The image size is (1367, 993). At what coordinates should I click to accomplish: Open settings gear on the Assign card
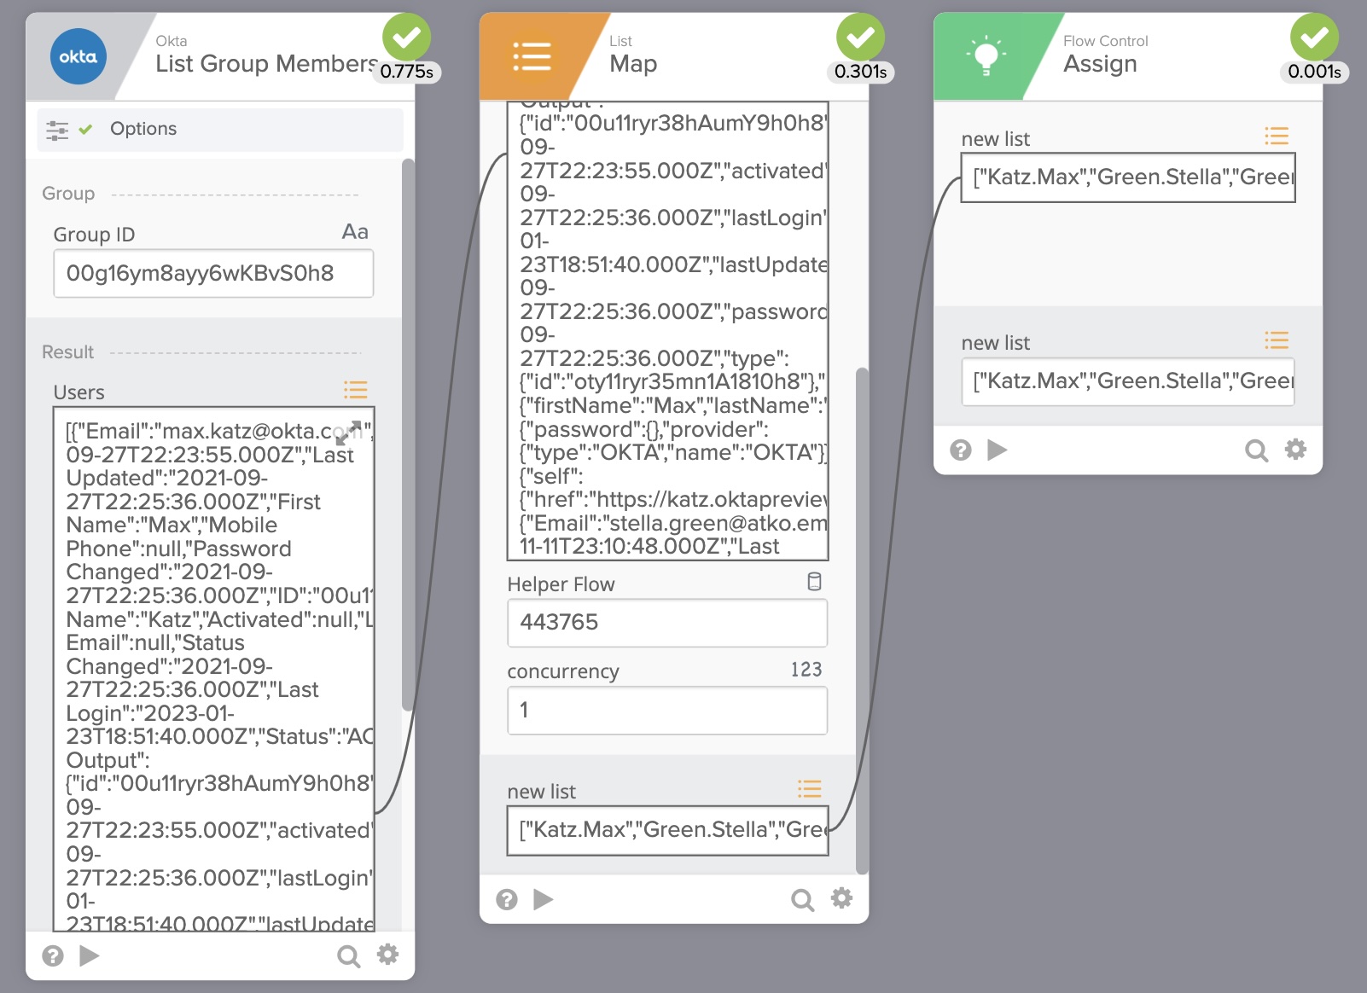pyautogui.click(x=1295, y=450)
